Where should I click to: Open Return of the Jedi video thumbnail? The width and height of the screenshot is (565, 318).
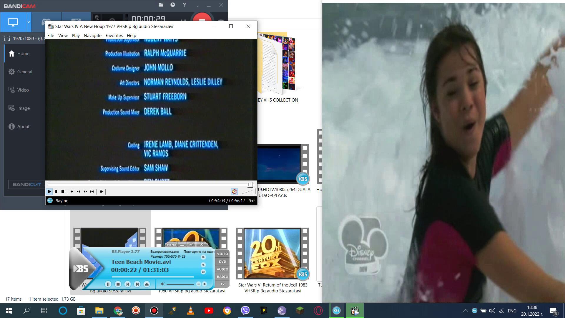[272, 254]
